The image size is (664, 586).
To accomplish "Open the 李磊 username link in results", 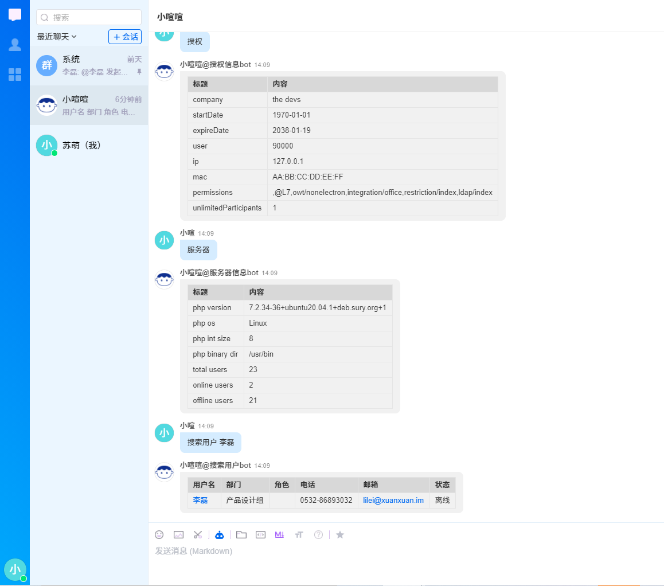I will (x=200, y=500).
